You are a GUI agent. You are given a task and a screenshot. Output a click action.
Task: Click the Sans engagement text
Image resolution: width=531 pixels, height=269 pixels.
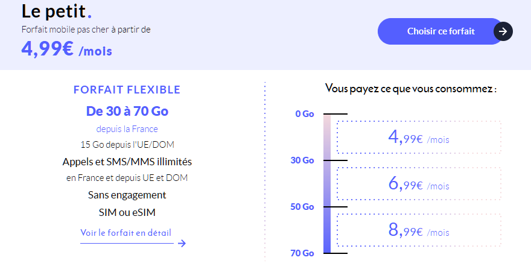pos(127,195)
